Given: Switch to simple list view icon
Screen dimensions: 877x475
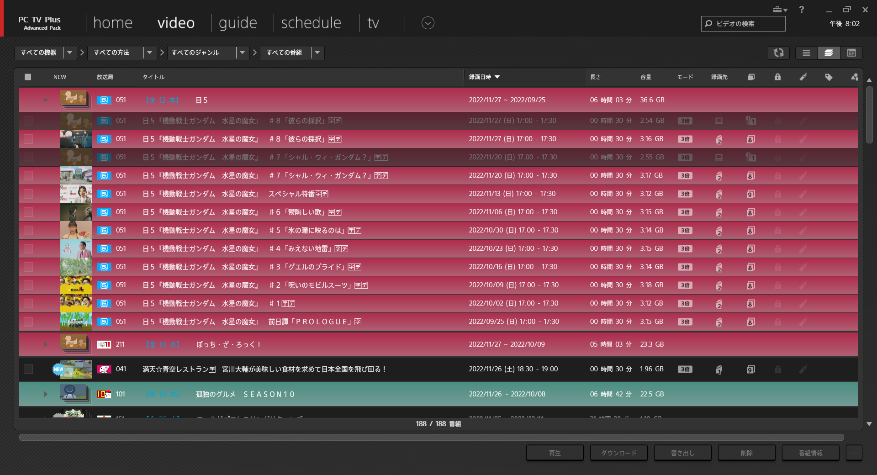Looking at the screenshot, I should click(806, 53).
